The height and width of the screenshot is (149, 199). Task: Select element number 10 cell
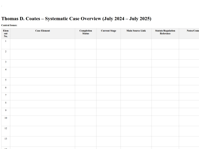[6, 121]
